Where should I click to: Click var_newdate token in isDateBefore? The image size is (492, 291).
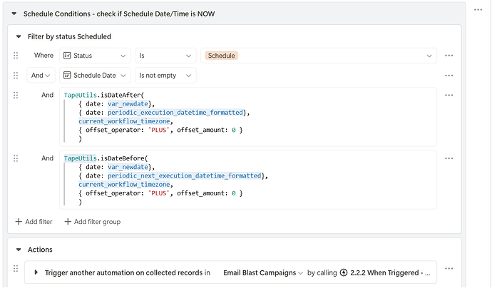coord(128,167)
